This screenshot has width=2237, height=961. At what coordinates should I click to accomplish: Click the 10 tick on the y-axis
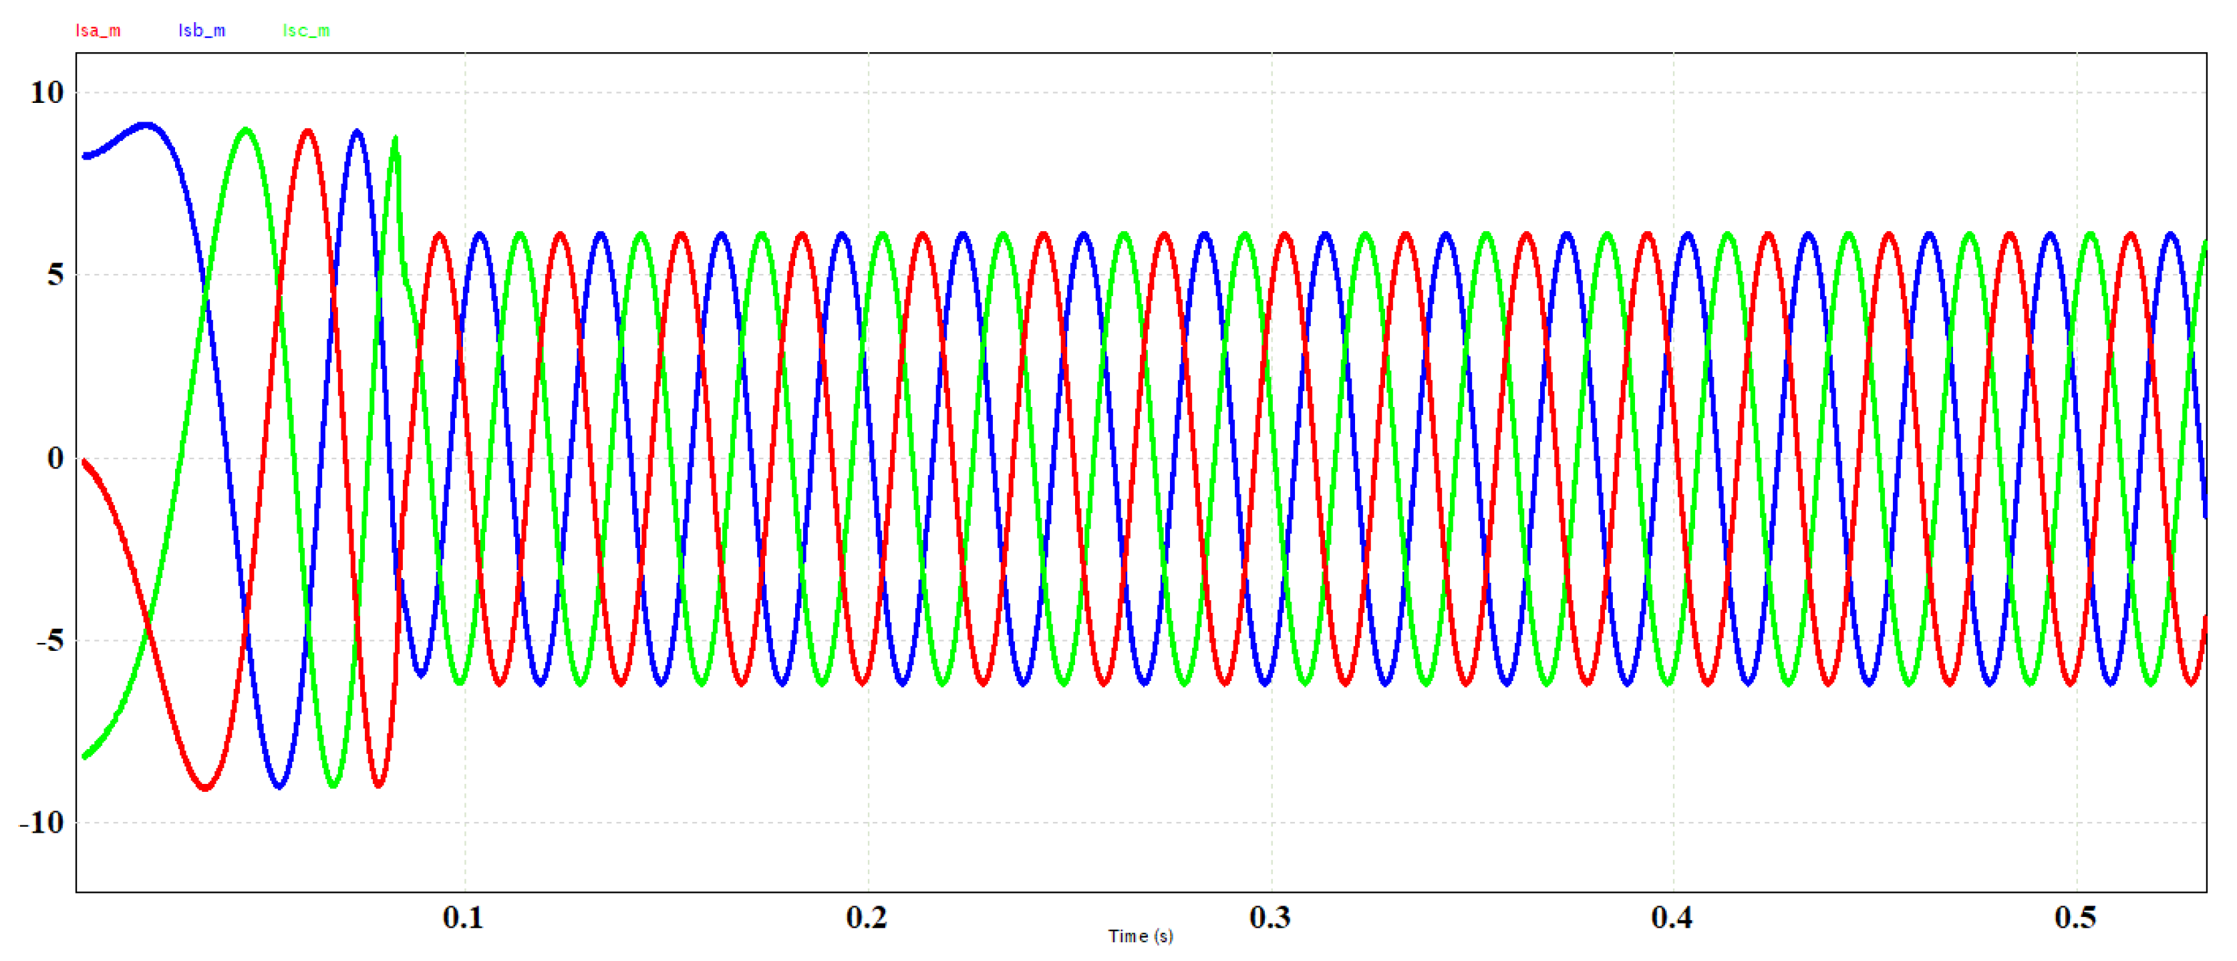[x=47, y=92]
